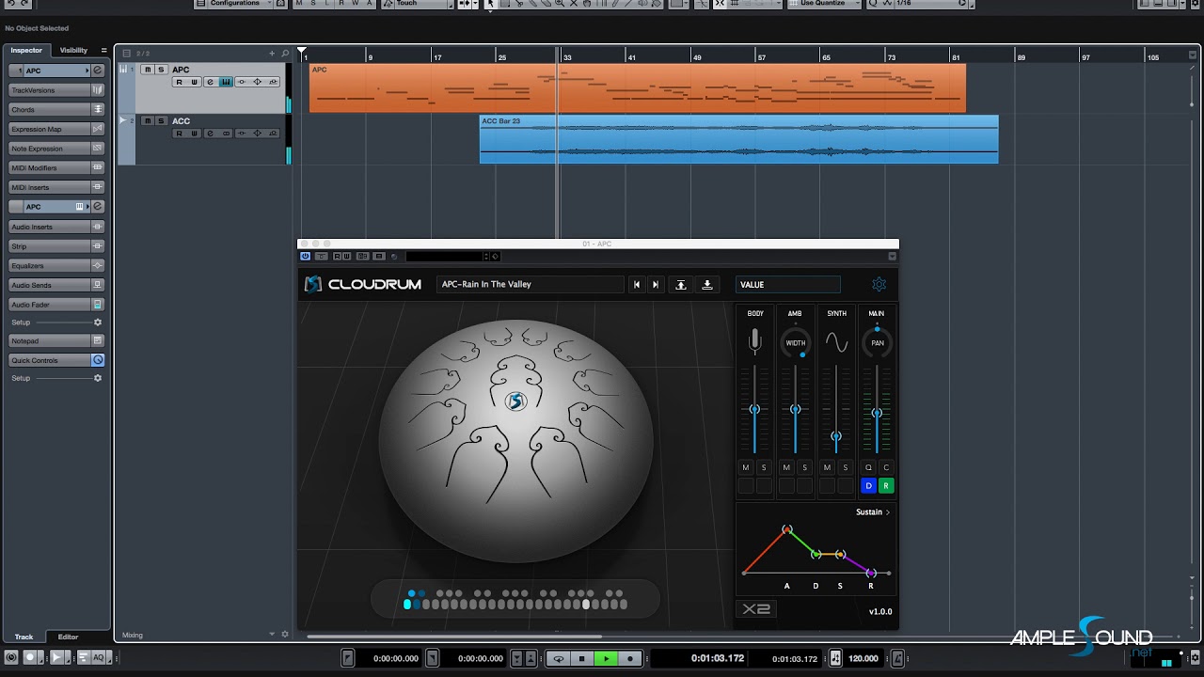
Task: Toggle BODY channel mute M button
Action: click(x=746, y=467)
